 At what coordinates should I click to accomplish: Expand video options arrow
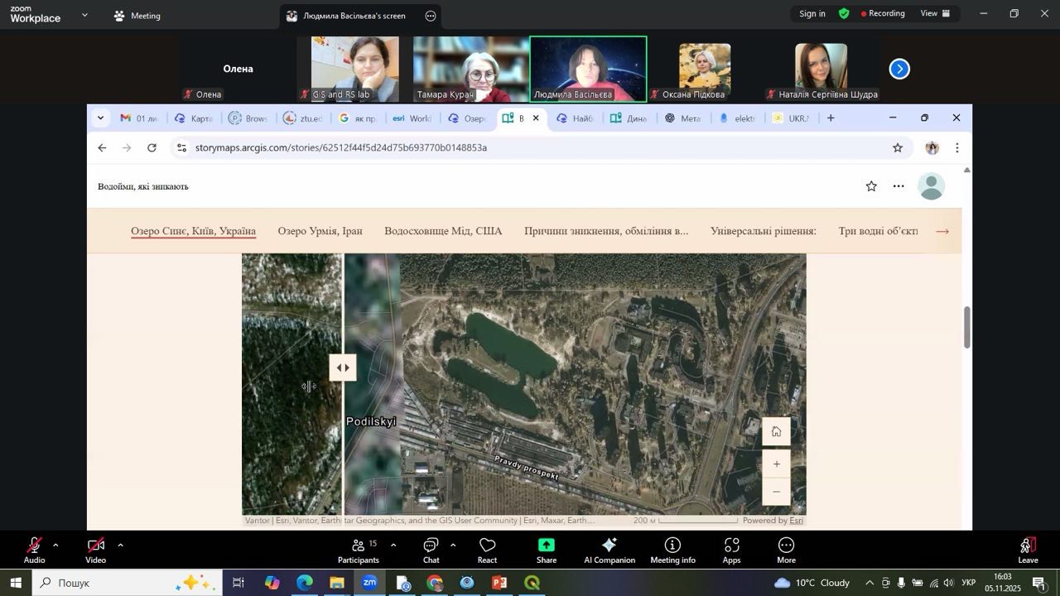[x=120, y=546]
